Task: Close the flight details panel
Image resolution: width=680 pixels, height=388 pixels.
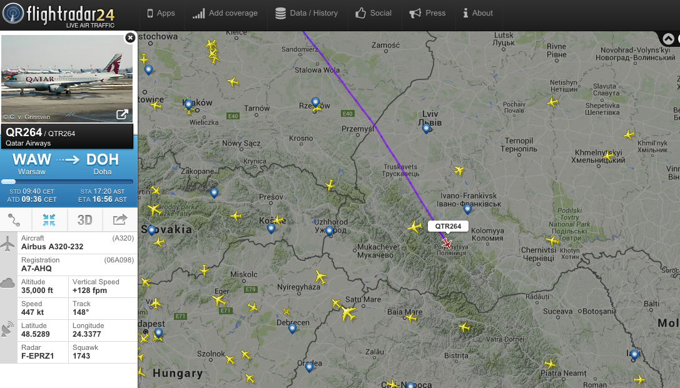Action: [129, 38]
